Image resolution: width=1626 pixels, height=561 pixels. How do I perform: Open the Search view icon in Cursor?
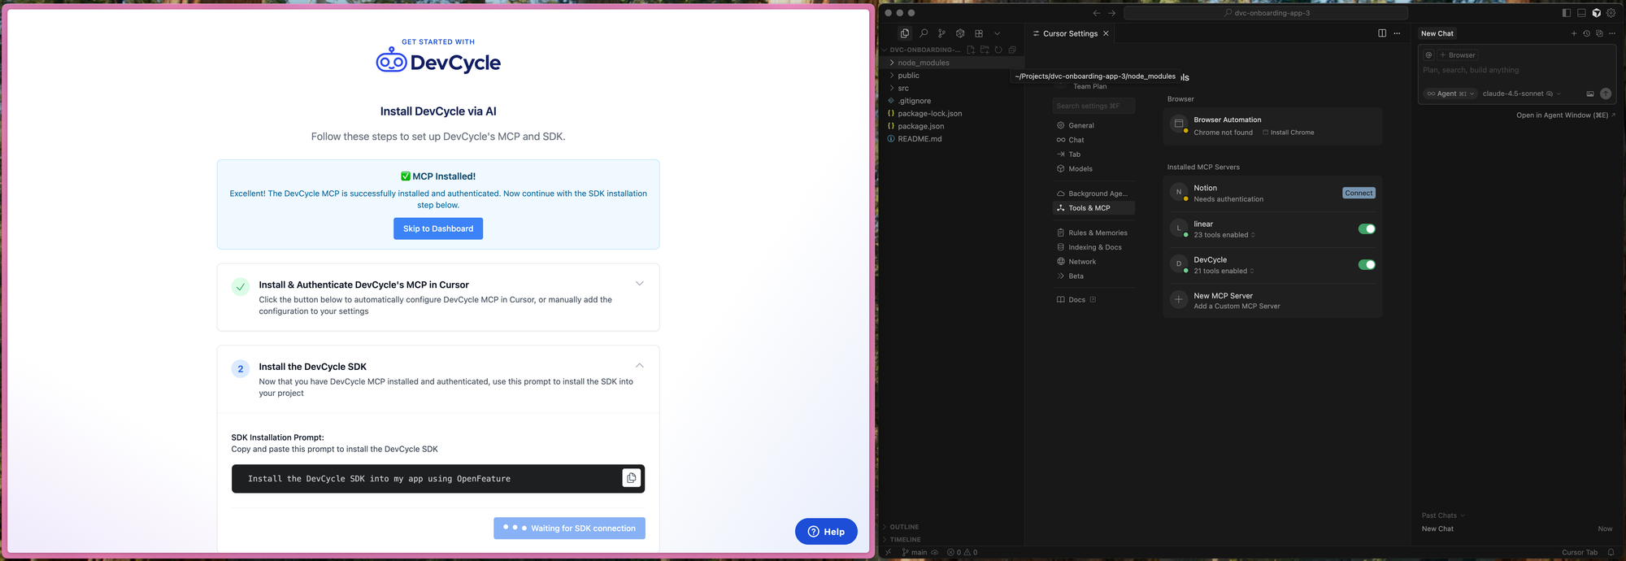click(924, 33)
